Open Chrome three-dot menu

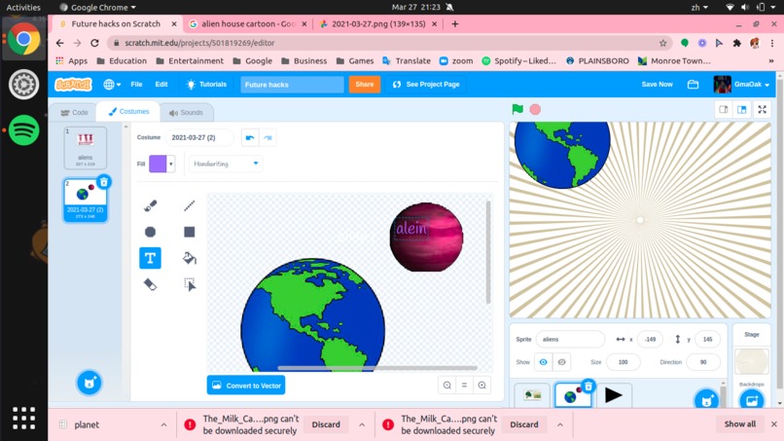pos(772,43)
